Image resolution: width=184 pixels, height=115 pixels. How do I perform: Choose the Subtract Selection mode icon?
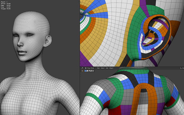89,71
